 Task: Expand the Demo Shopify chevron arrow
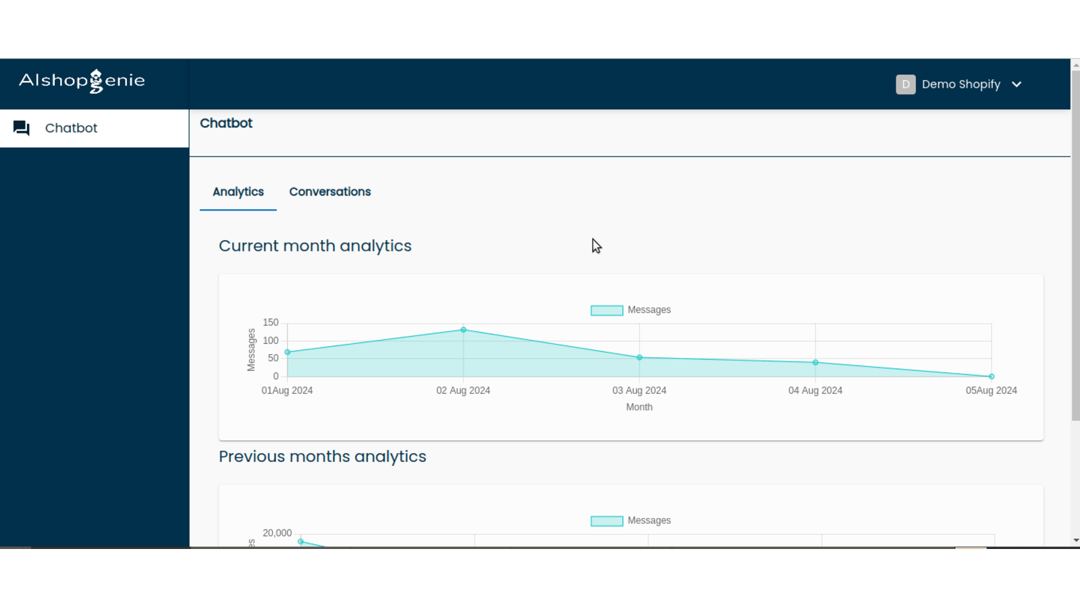pyautogui.click(x=1017, y=84)
